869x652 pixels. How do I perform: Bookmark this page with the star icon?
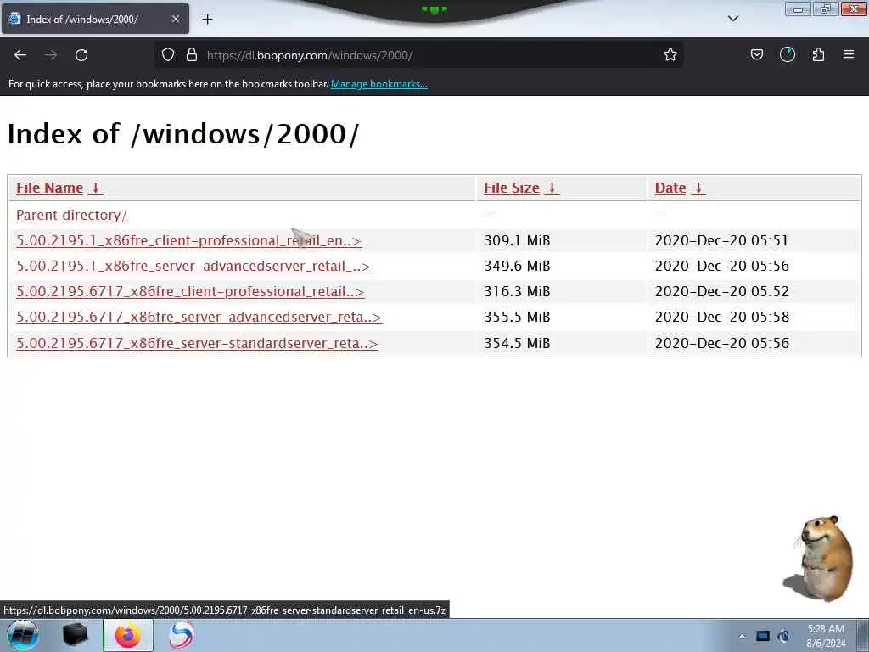point(670,55)
